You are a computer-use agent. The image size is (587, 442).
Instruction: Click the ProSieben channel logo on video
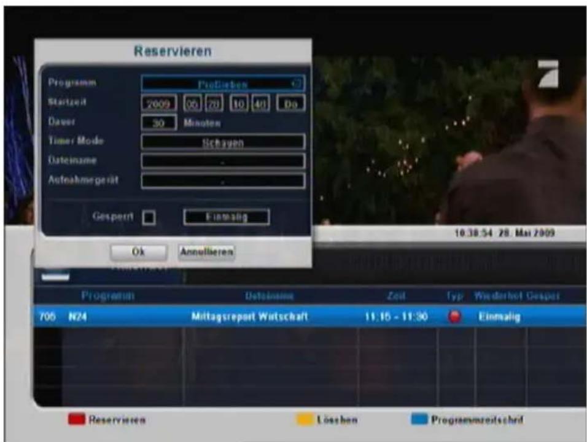[548, 74]
